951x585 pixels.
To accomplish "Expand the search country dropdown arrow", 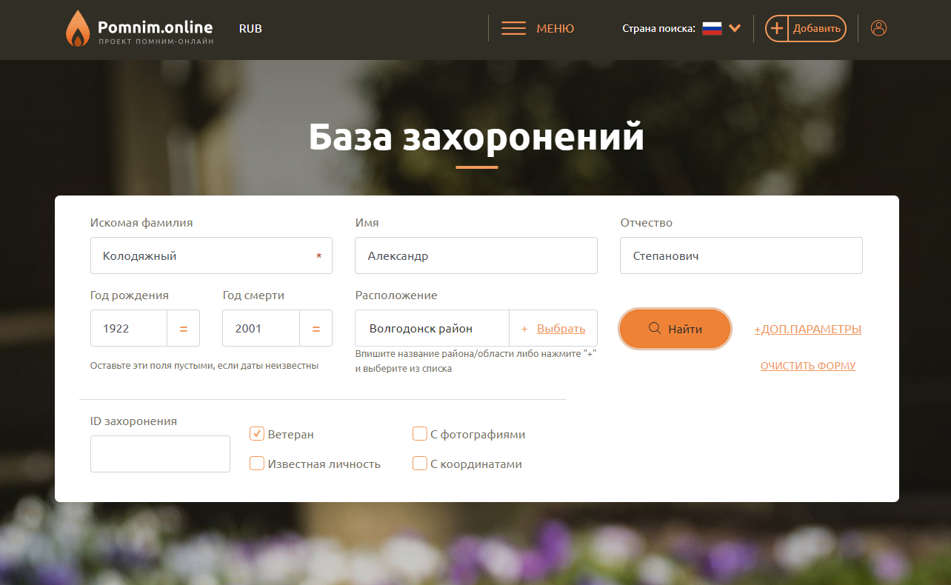I will pos(735,29).
